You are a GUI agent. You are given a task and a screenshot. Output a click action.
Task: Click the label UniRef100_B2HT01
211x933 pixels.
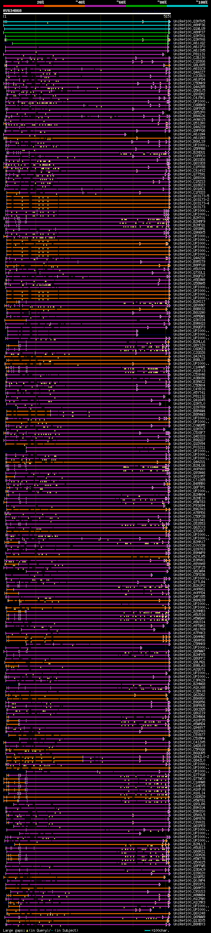[x=189, y=218]
